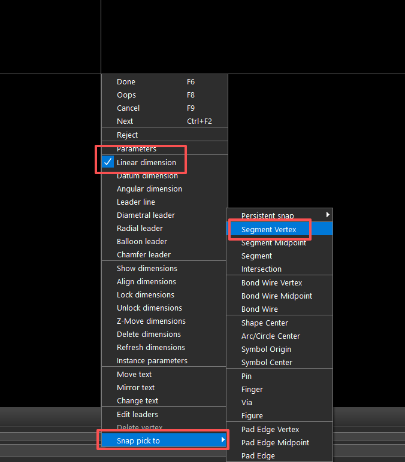Image resolution: width=405 pixels, height=462 pixels.
Task: Choose Arc/Circle Center snap target
Action: [x=270, y=336]
